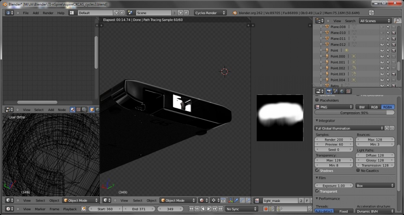Adjust the Compression 90% slider
The image size is (404, 215).
[x=355, y=113]
